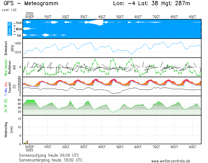The image size is (208, 163).
Task: Click '30SEP' on the top date axis
Action: (29, 17)
